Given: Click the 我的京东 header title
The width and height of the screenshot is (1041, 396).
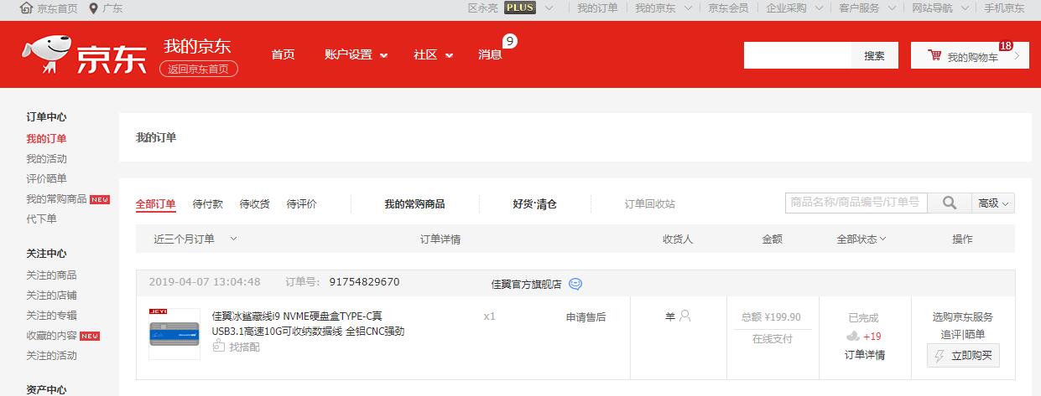Looking at the screenshot, I should click(197, 46).
